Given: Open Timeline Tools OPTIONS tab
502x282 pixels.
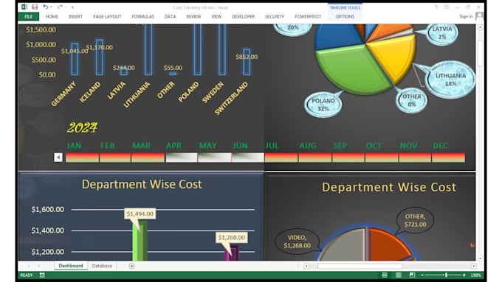Looking at the screenshot, I should coord(345,17).
